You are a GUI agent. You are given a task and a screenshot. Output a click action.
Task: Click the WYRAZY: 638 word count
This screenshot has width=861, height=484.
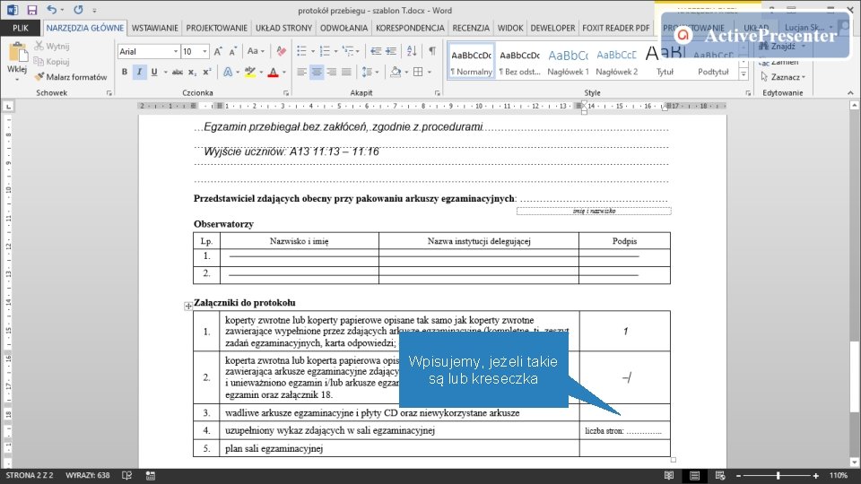(x=87, y=476)
